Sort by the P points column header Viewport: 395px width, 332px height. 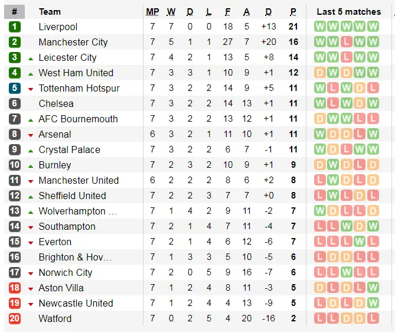(x=293, y=12)
